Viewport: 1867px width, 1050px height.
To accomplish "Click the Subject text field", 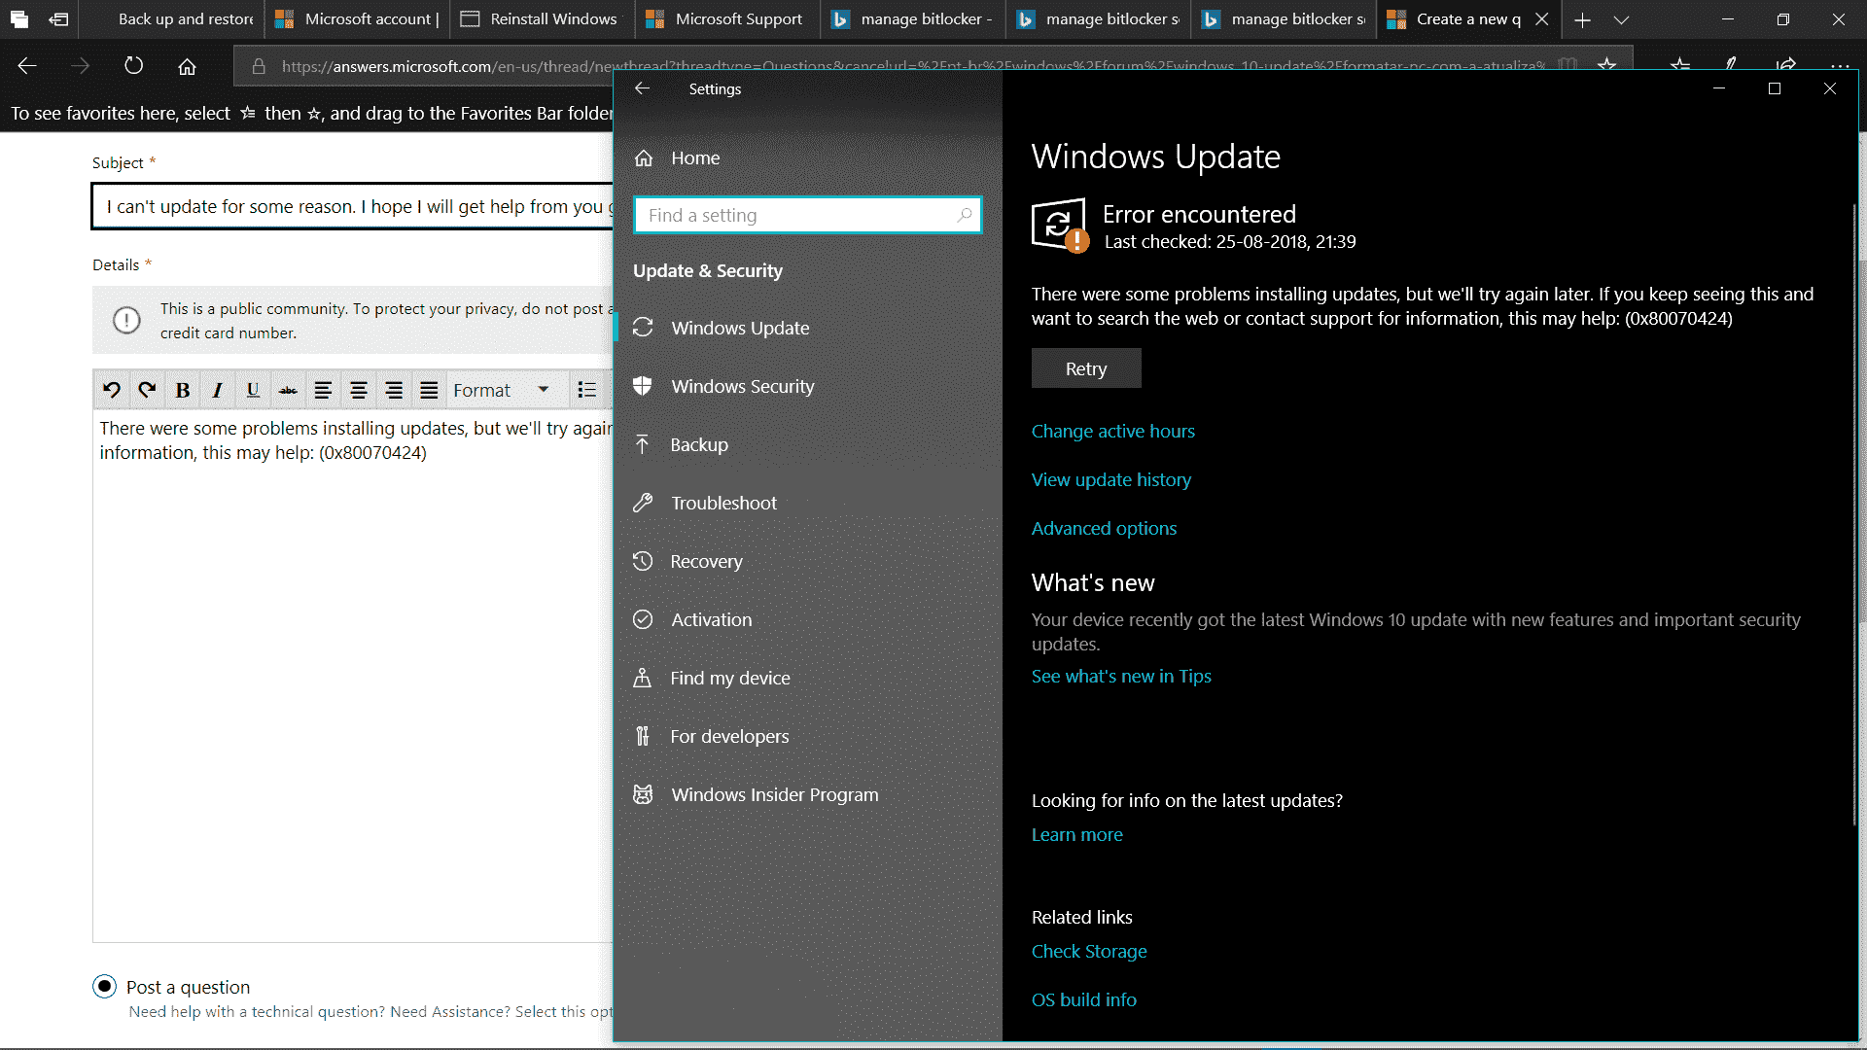I will click(353, 206).
